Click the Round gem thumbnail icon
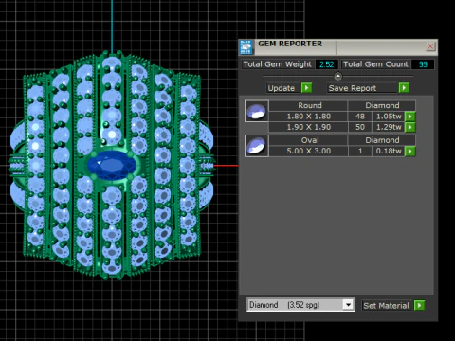This screenshot has height=341, width=455. (257, 111)
